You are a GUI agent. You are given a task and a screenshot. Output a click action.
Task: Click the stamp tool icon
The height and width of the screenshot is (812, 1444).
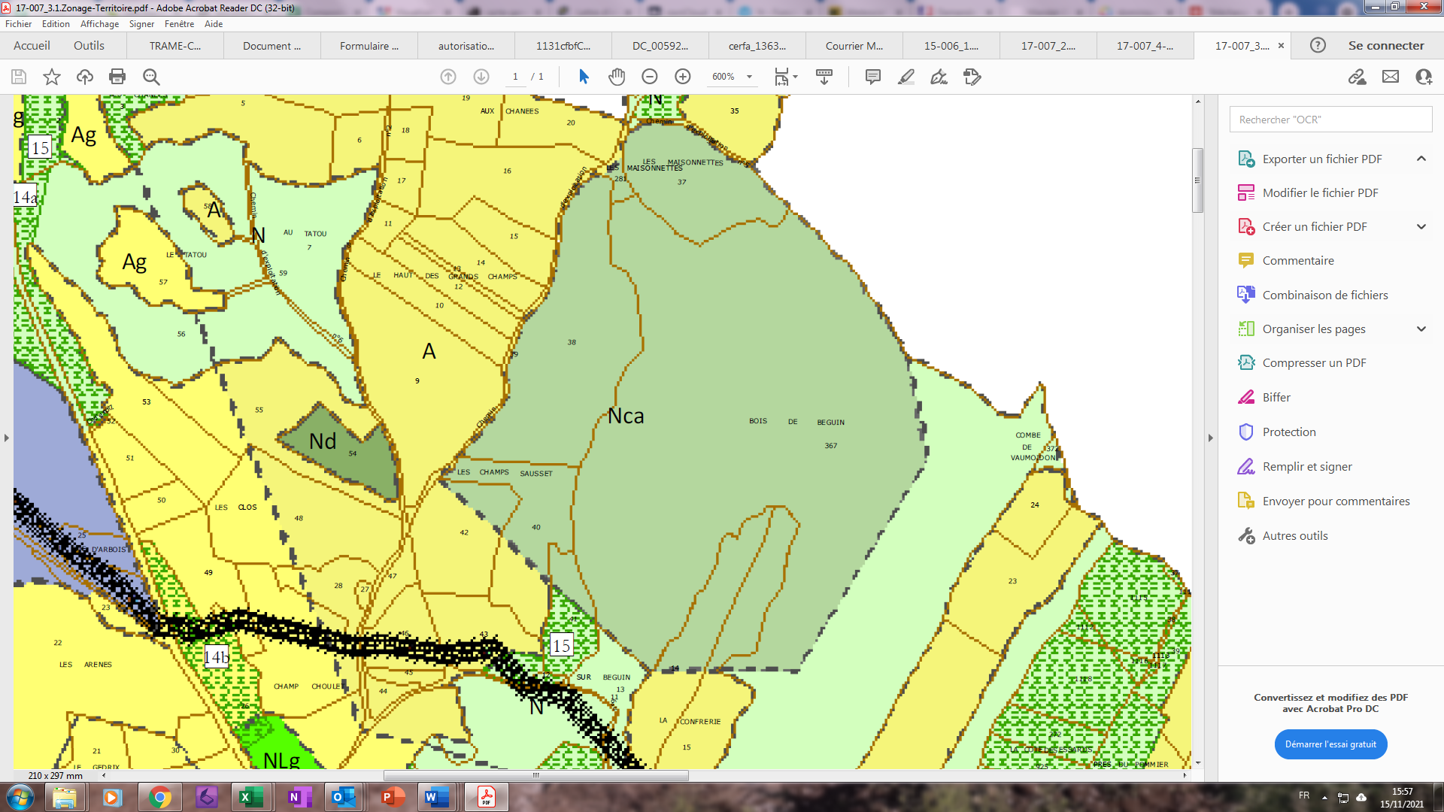click(972, 77)
